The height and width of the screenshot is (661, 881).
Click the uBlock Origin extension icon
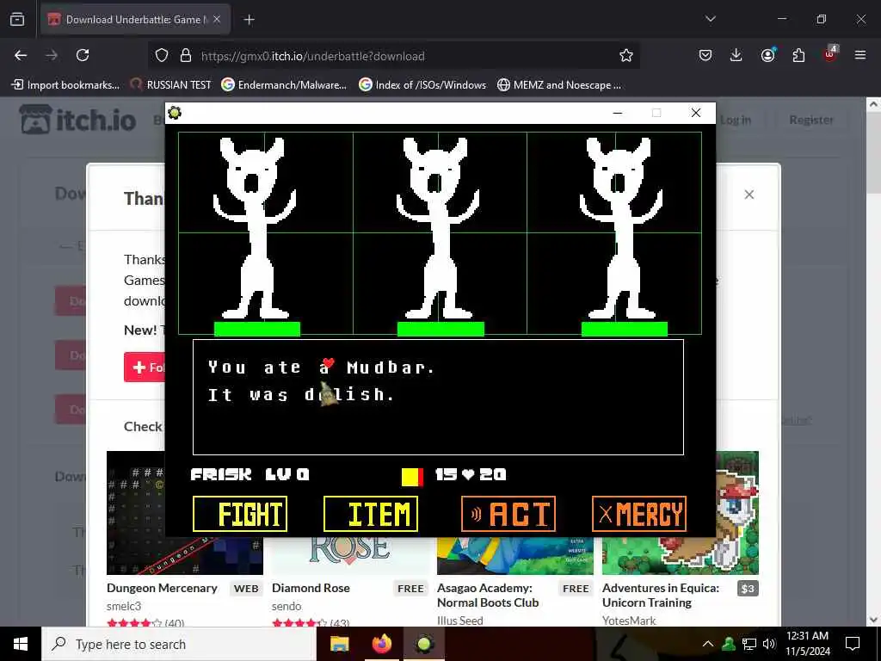tap(830, 54)
